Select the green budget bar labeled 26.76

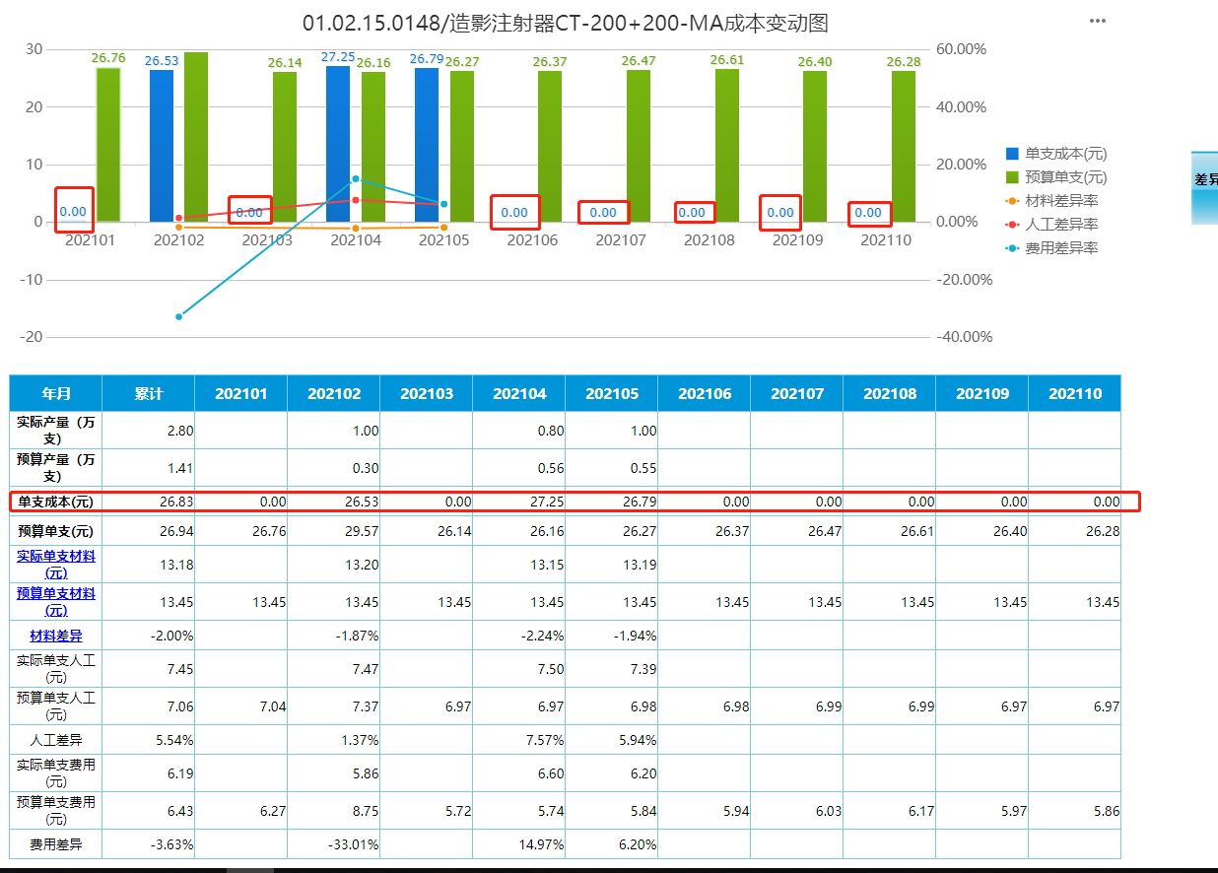[108, 145]
